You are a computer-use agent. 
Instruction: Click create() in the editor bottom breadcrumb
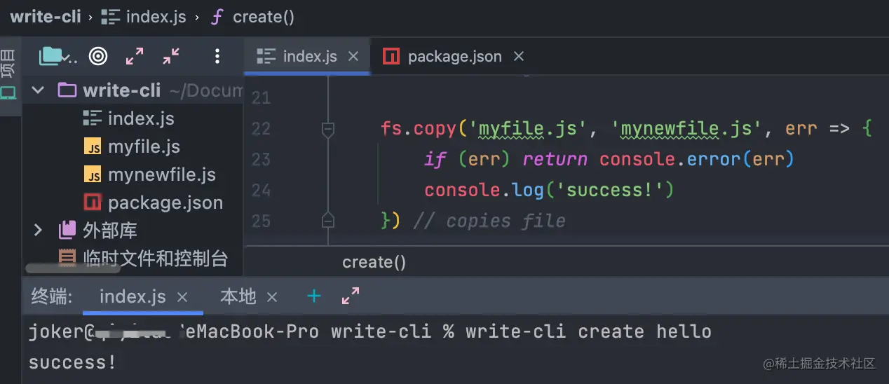pos(374,262)
